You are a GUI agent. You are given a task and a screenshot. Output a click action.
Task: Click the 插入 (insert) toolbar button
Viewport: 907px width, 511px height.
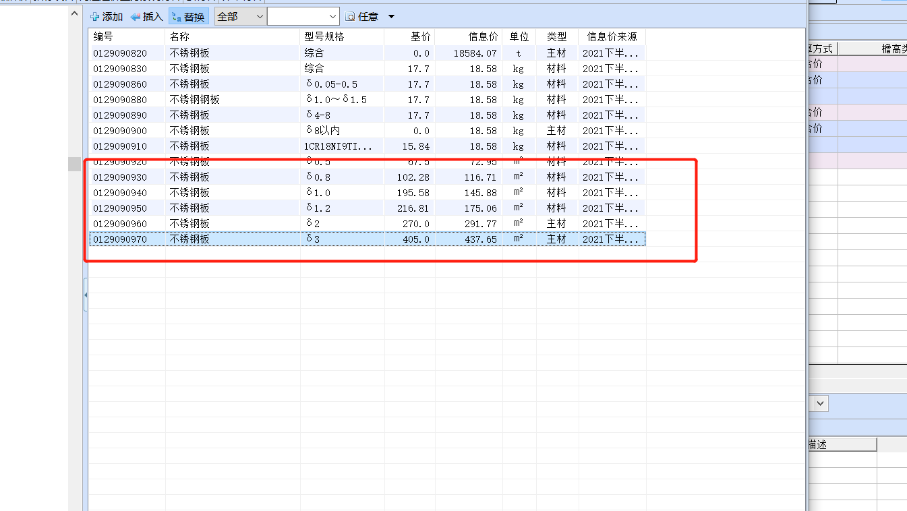(146, 16)
